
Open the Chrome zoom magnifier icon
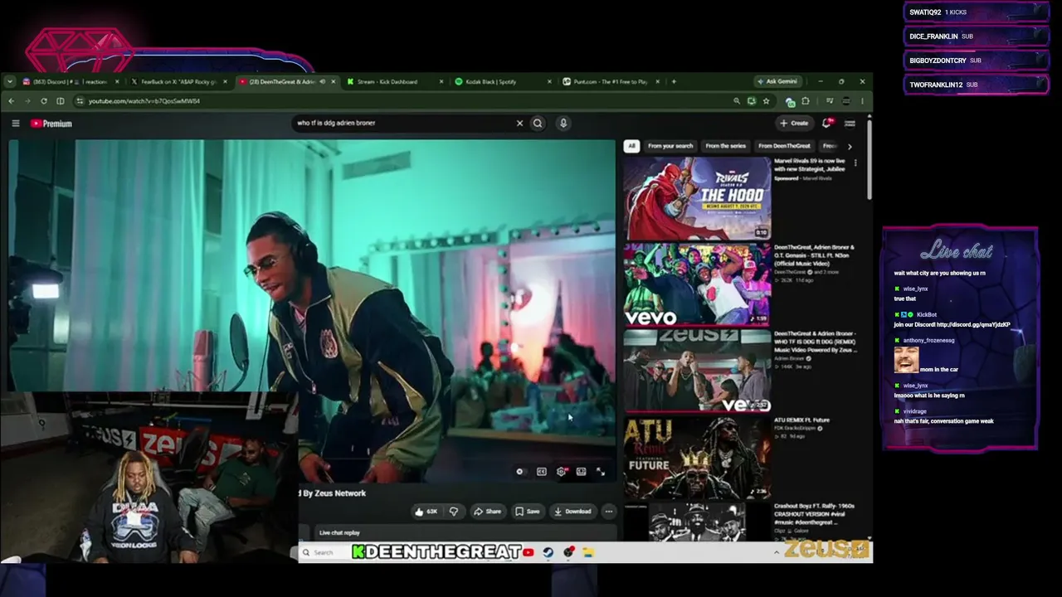[x=736, y=101]
